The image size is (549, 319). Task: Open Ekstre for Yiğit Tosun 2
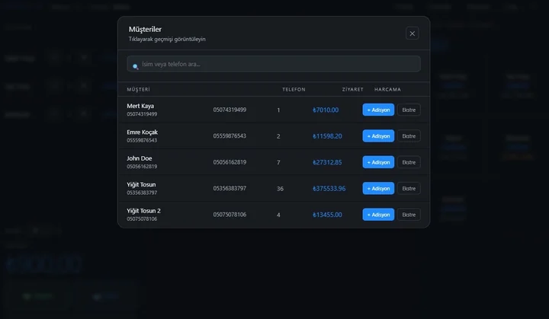[409, 215]
